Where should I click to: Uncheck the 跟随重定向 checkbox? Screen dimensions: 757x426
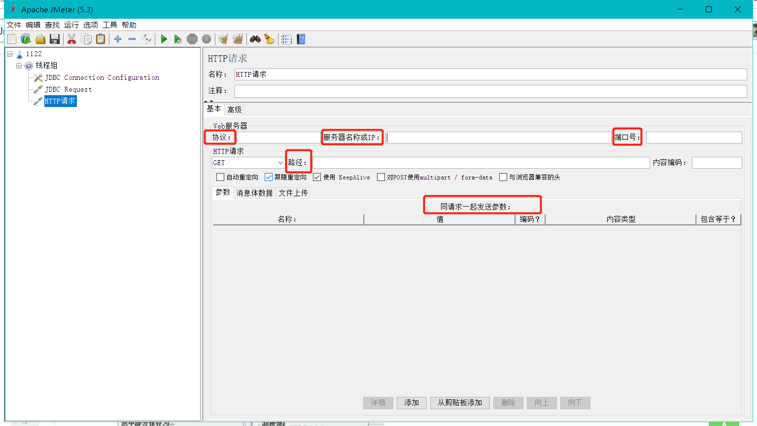[269, 177]
